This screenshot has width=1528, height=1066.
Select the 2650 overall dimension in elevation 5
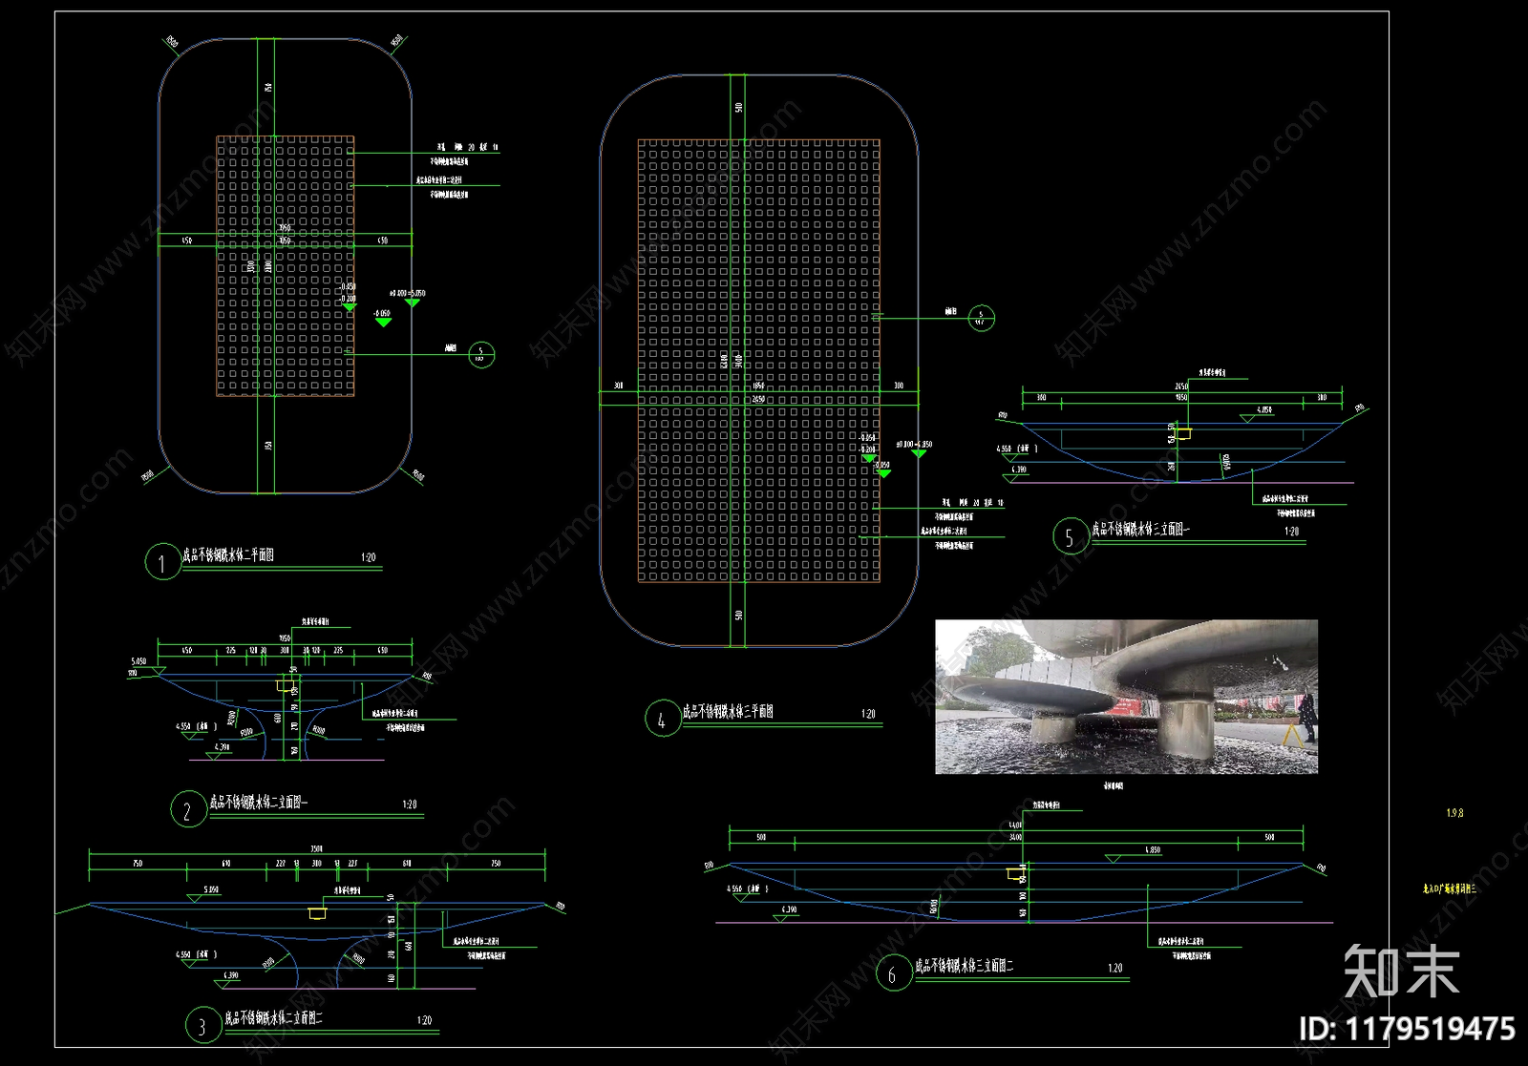click(1181, 387)
